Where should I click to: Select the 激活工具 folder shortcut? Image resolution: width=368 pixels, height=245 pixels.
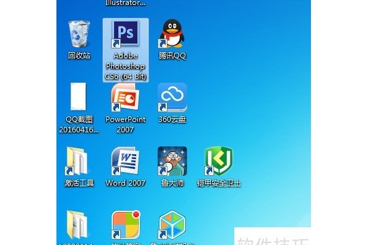(77, 161)
